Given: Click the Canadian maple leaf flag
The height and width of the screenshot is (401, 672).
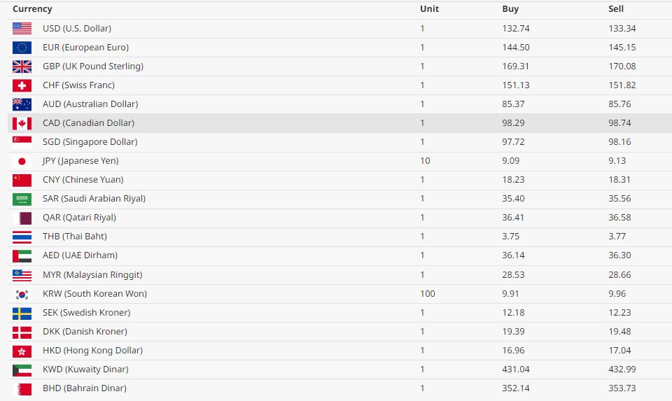Looking at the screenshot, I should tap(22, 123).
